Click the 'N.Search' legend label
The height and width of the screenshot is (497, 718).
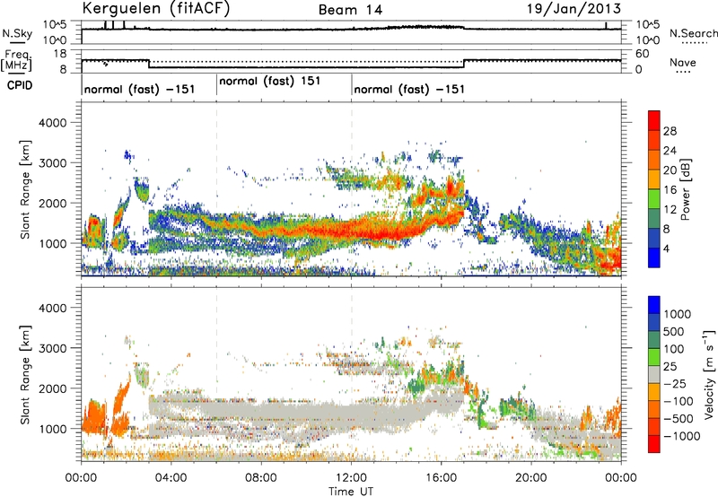click(693, 33)
